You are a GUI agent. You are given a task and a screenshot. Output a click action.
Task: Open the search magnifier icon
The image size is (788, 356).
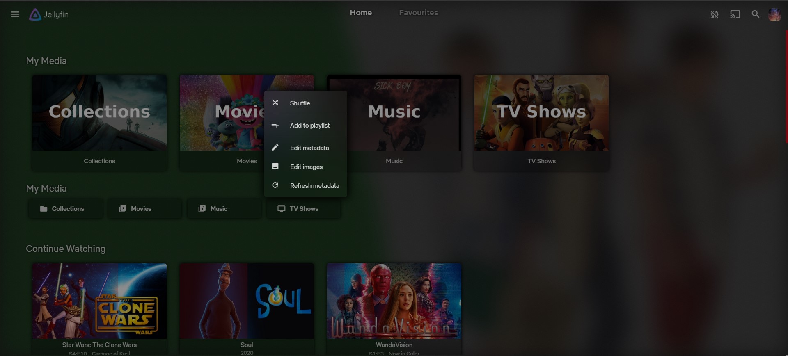coord(755,14)
